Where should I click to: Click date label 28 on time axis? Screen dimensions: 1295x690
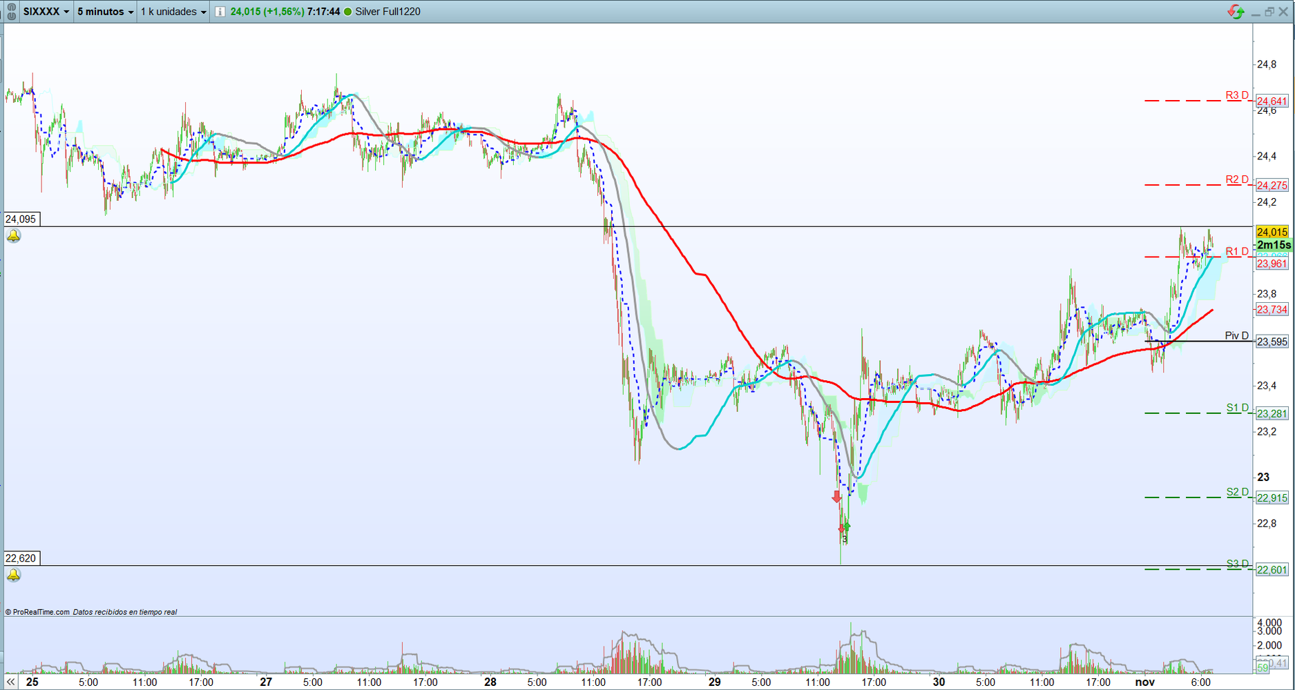(x=490, y=682)
